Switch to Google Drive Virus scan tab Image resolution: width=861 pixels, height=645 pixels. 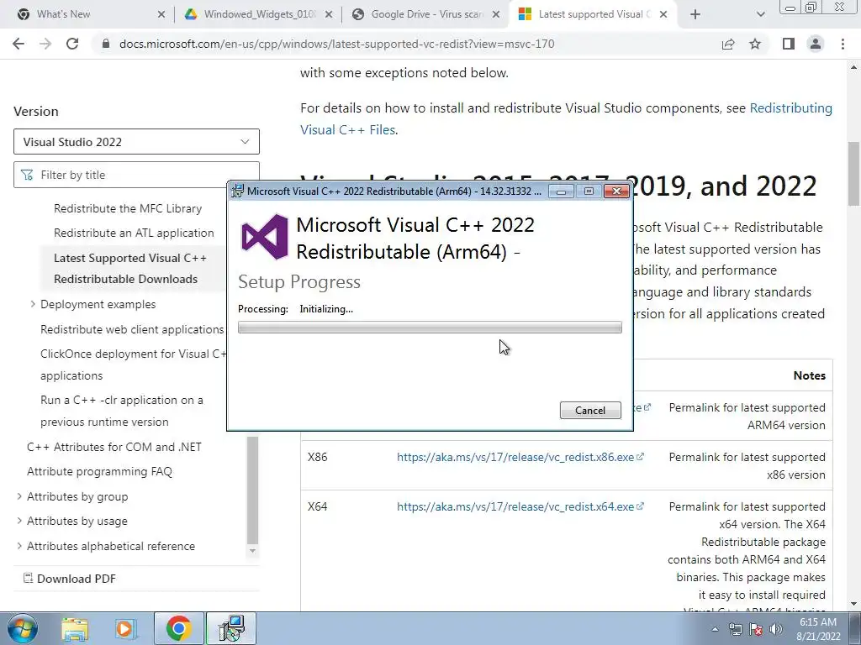[x=427, y=14]
